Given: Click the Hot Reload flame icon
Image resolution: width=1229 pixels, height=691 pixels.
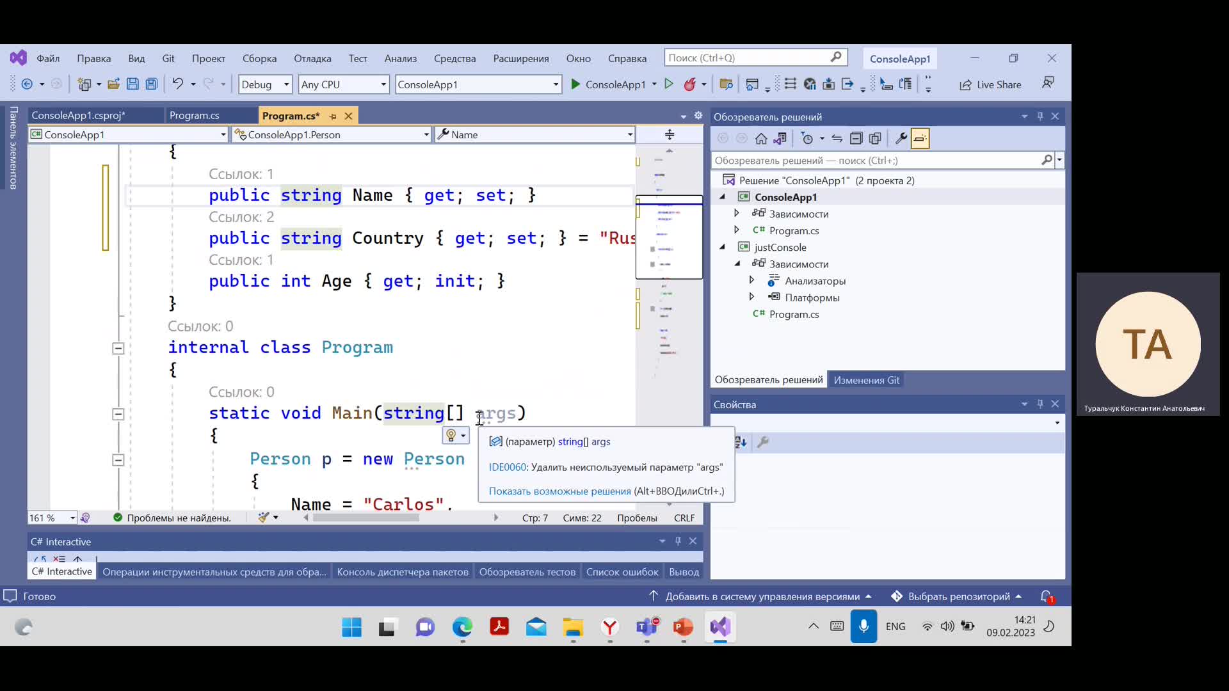Looking at the screenshot, I should [x=689, y=84].
